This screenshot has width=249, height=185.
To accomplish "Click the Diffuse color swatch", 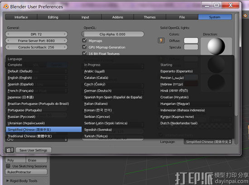I will coord(191,40).
